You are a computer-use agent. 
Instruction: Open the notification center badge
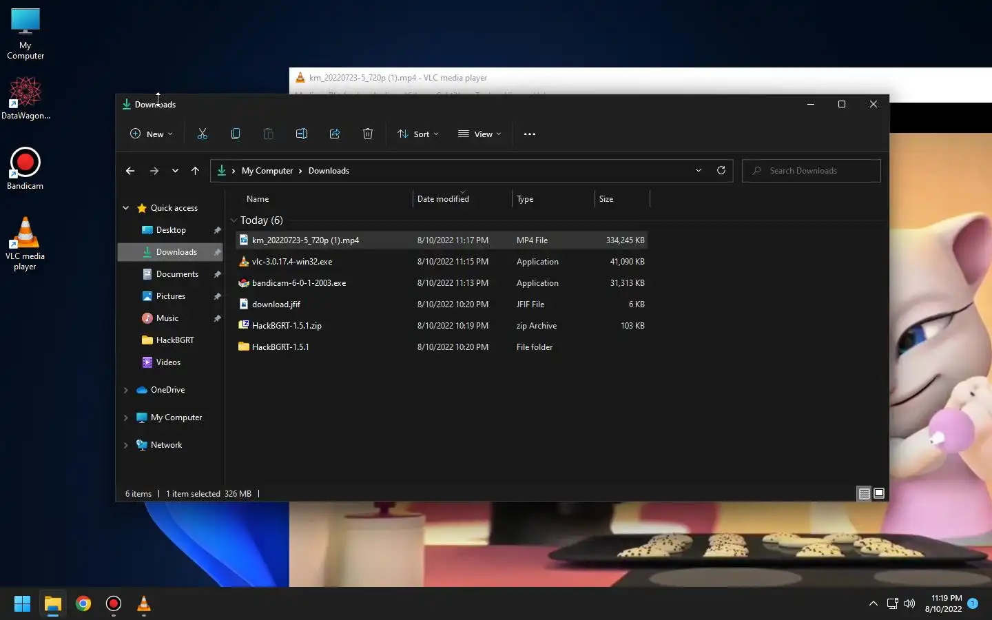point(973,603)
